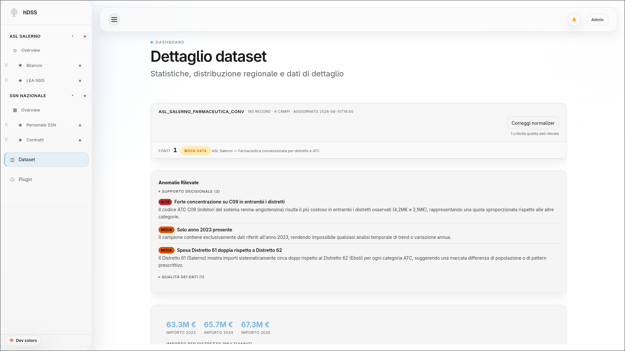This screenshot has height=351, width=625.
Task: Select anomaly 'Forte concentrazione su C09 in entrambi i distretti'
Action: point(229,202)
